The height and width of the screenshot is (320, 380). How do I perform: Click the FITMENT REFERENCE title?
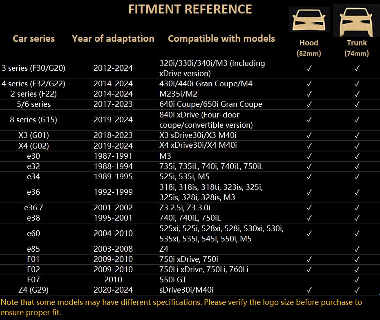coord(190,9)
